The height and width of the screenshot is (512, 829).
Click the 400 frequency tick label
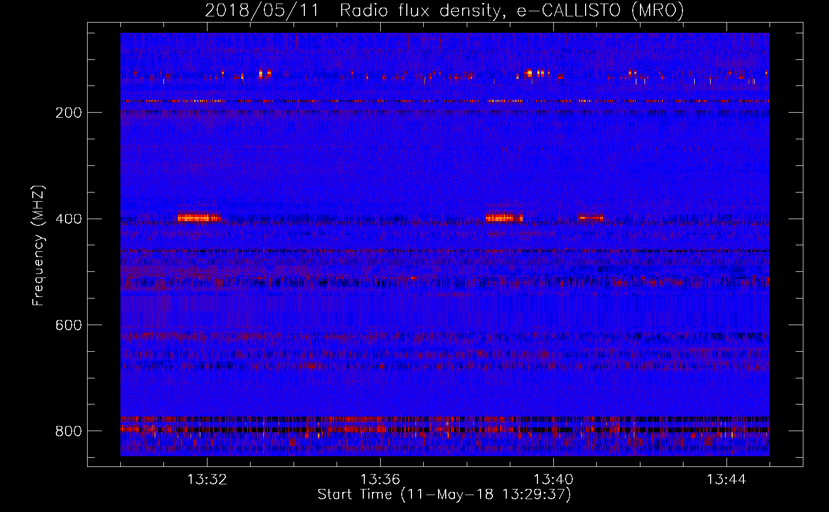(x=69, y=219)
